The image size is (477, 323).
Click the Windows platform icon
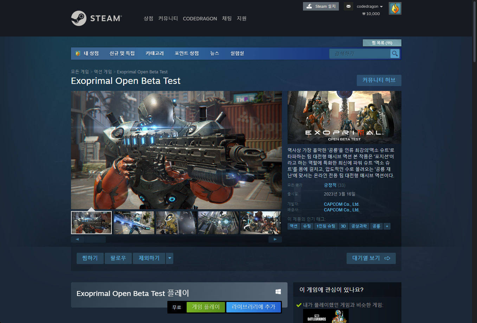coord(278,292)
